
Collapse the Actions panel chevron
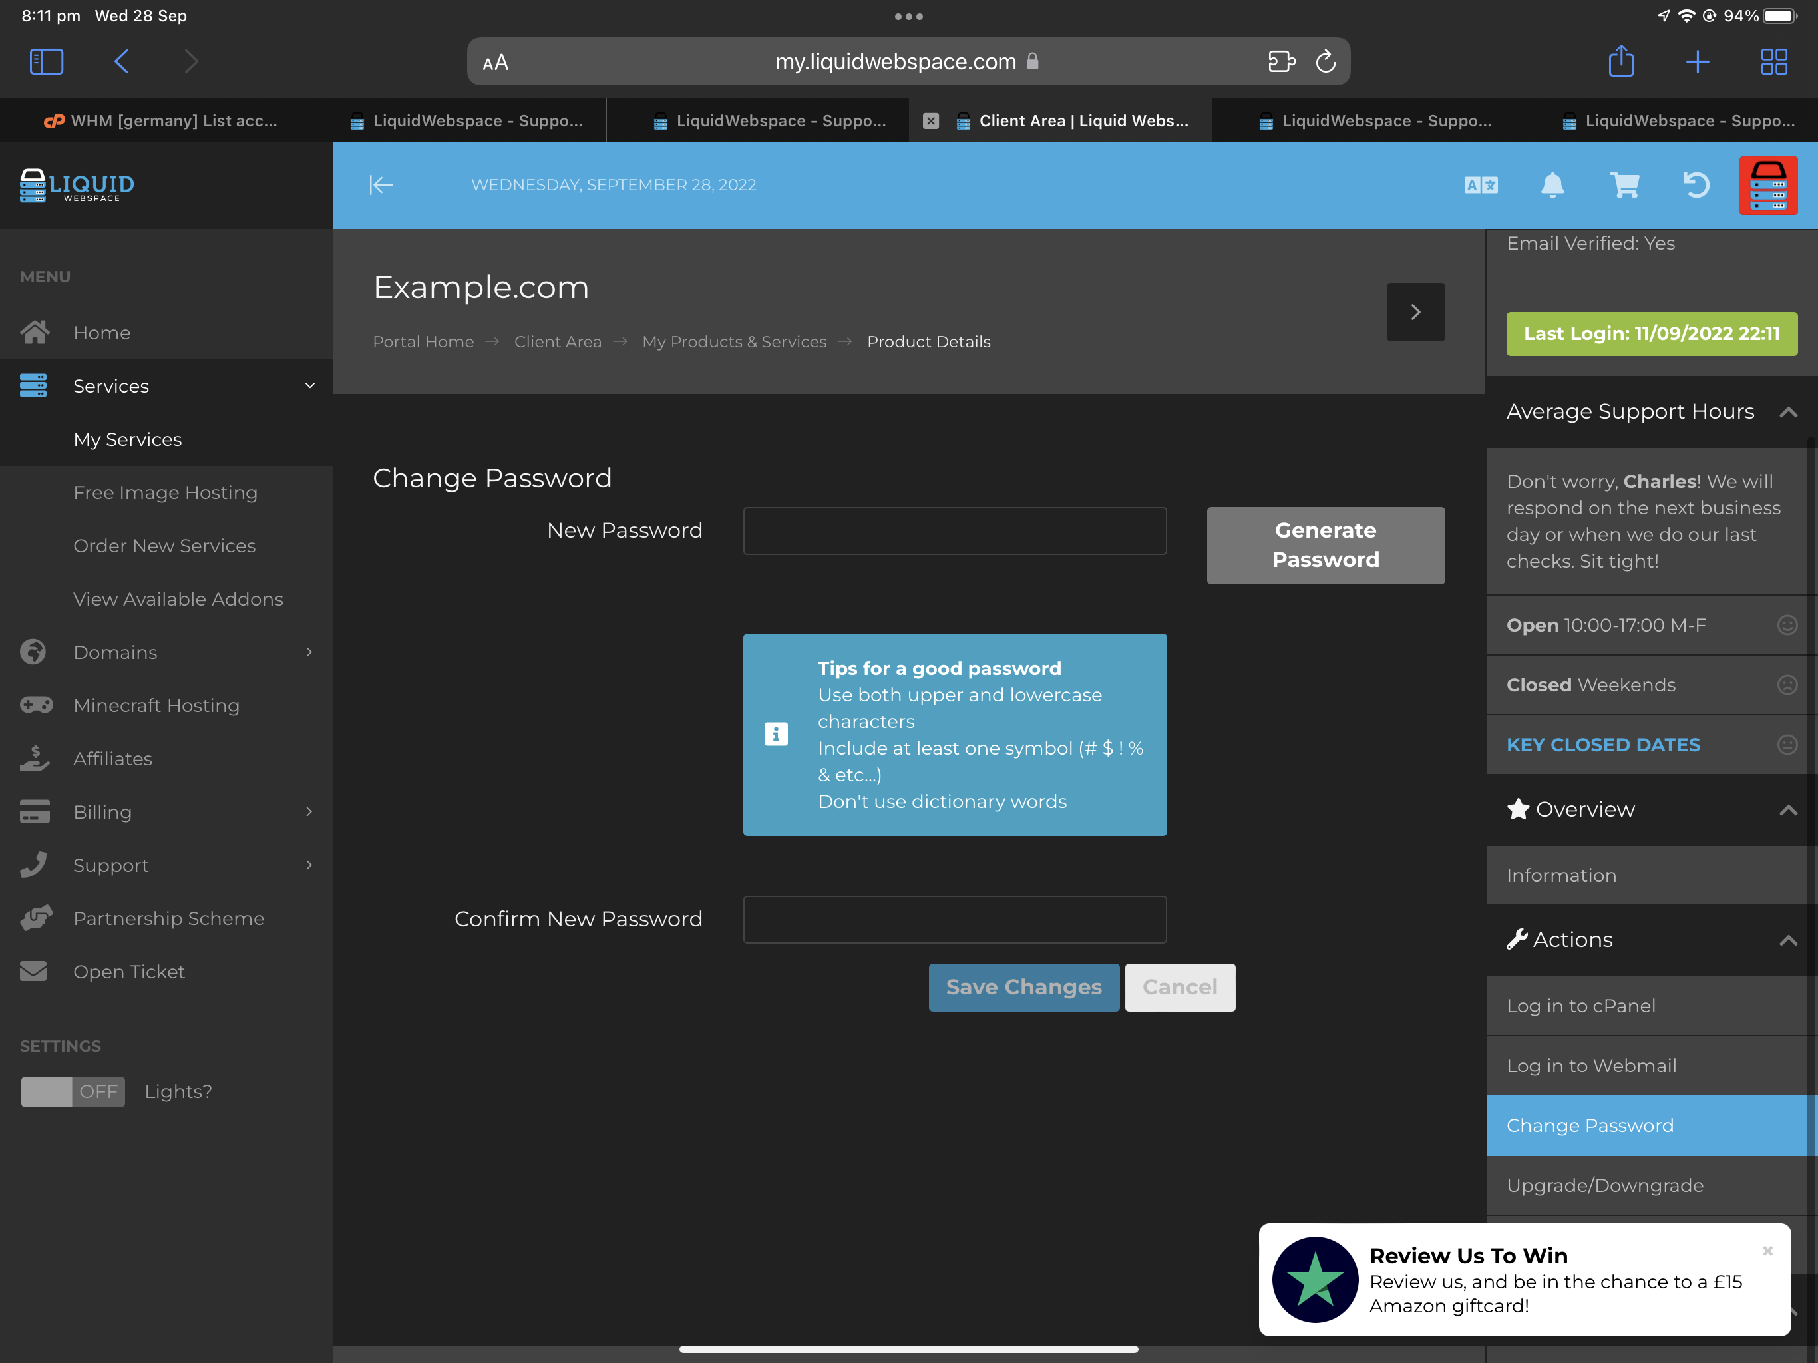click(x=1787, y=940)
